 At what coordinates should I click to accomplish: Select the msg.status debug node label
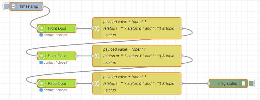(x=228, y=83)
